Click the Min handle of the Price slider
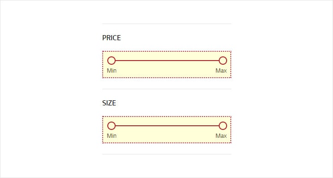This screenshot has width=333, height=178. pyautogui.click(x=111, y=61)
